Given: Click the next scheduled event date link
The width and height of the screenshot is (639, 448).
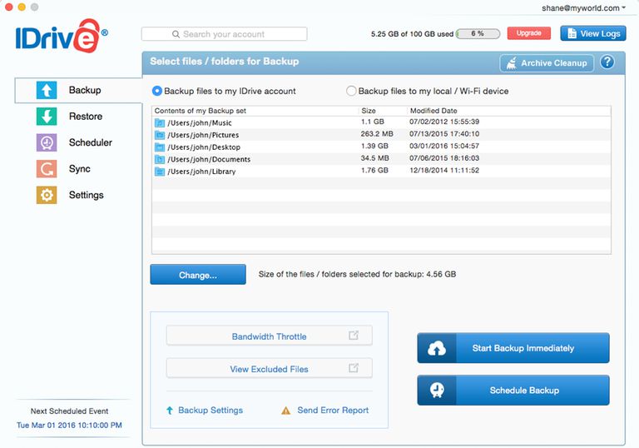Looking at the screenshot, I should tap(69, 426).
